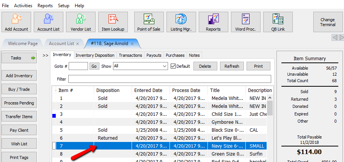
Task: Toggle the Default checkbox
Action: (x=173, y=66)
